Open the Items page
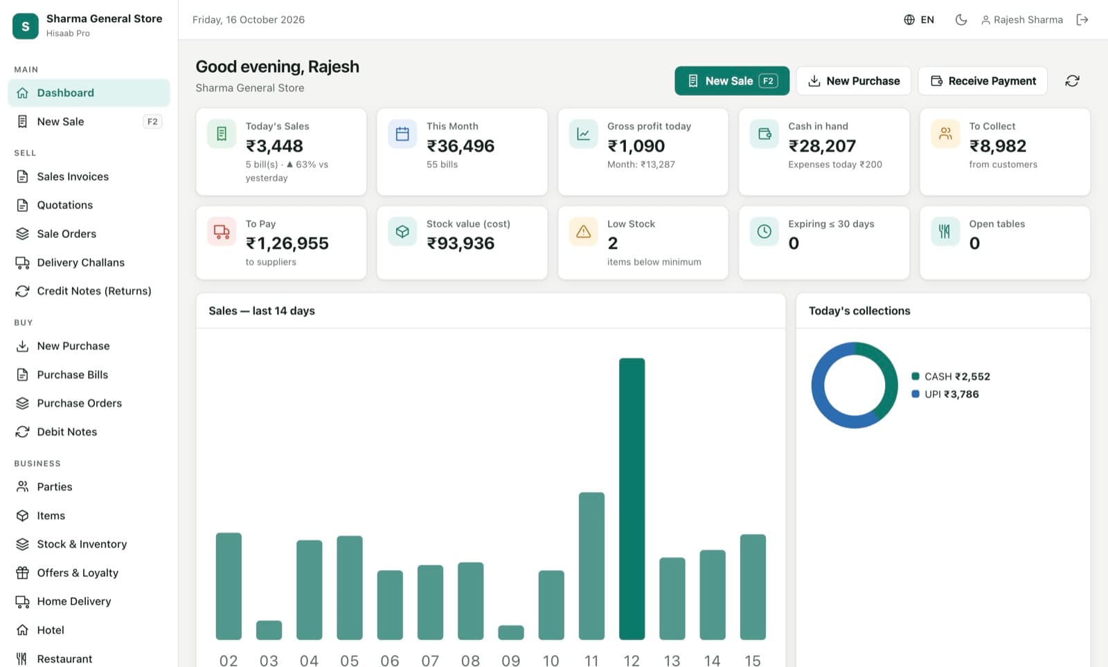The height and width of the screenshot is (667, 1108). pos(89,516)
